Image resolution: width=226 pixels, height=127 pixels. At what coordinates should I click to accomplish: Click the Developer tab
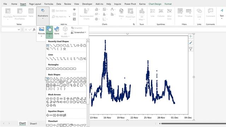click(87, 4)
